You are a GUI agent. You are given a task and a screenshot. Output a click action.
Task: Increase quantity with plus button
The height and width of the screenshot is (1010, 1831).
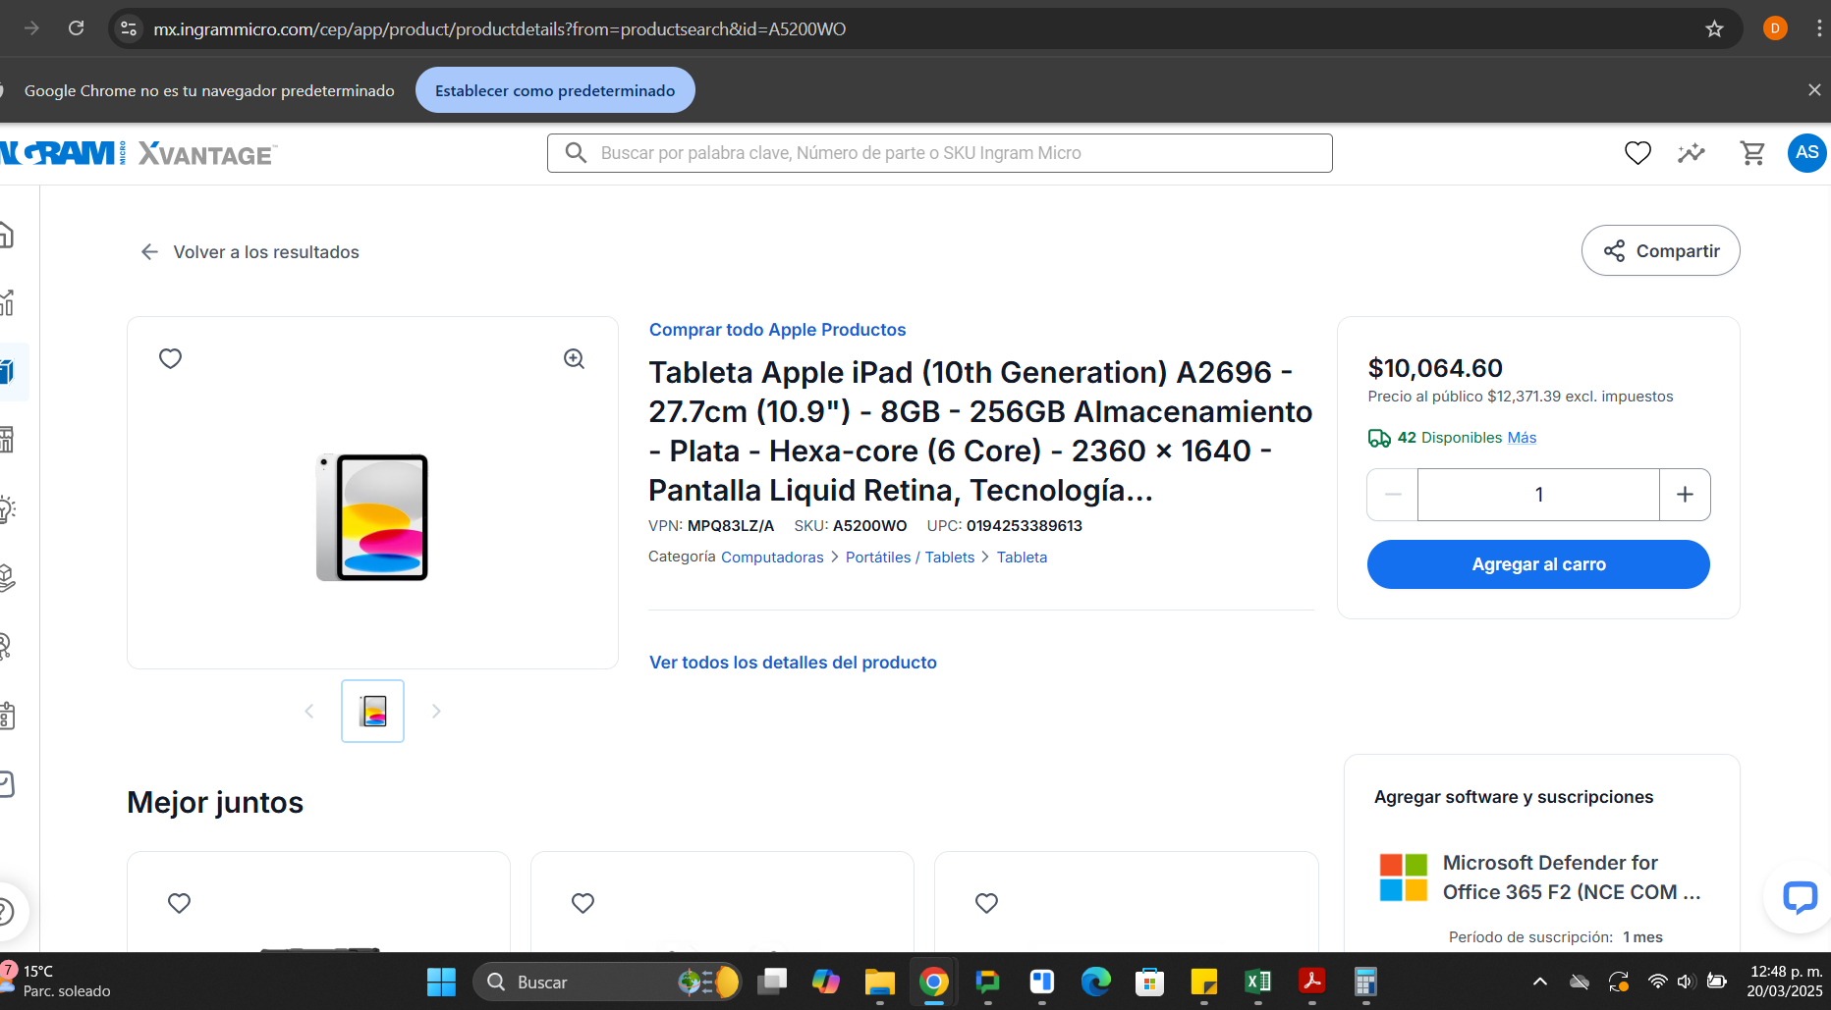[x=1685, y=495]
